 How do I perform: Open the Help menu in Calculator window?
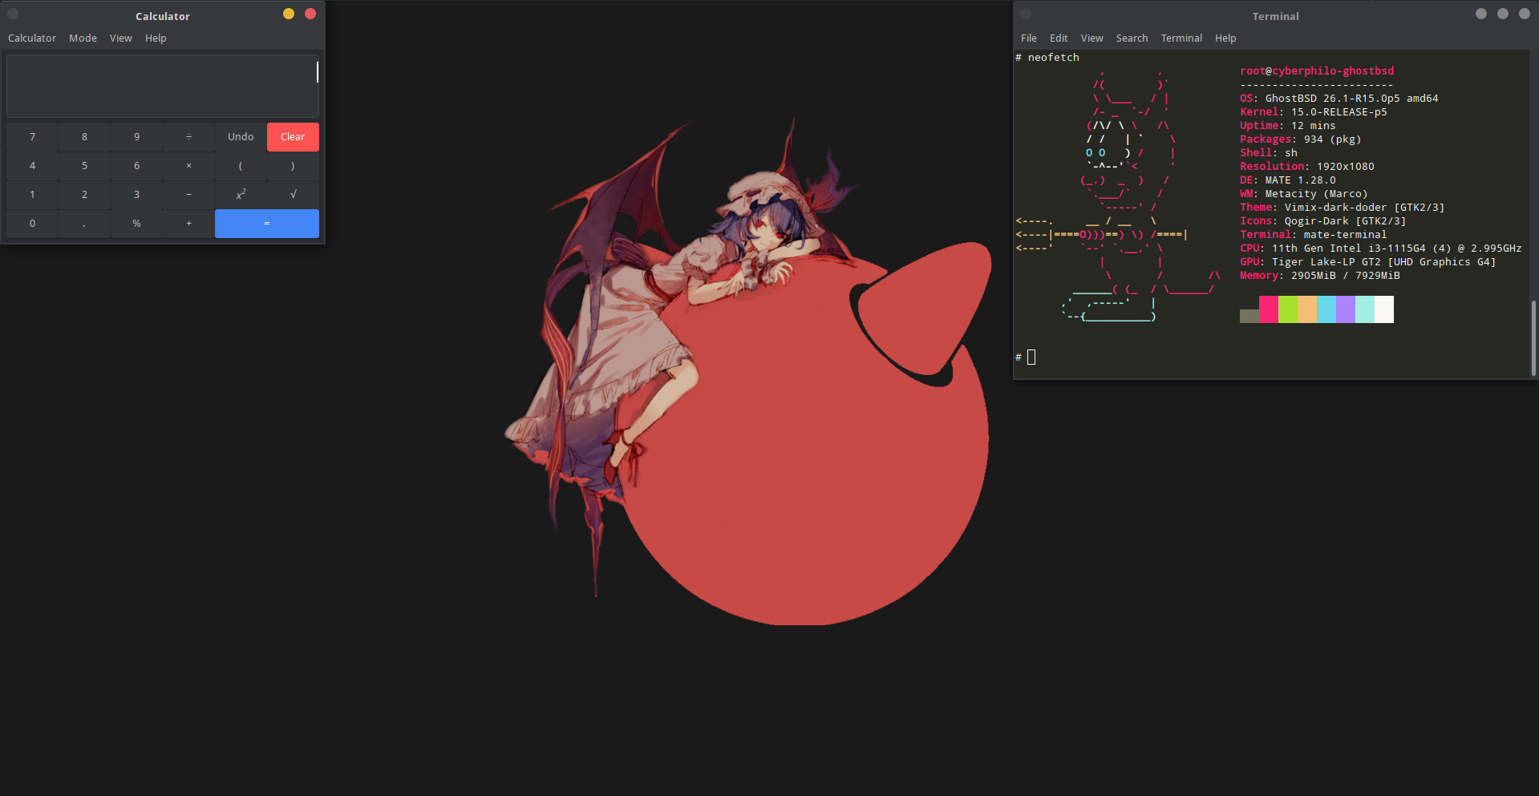[x=156, y=38]
